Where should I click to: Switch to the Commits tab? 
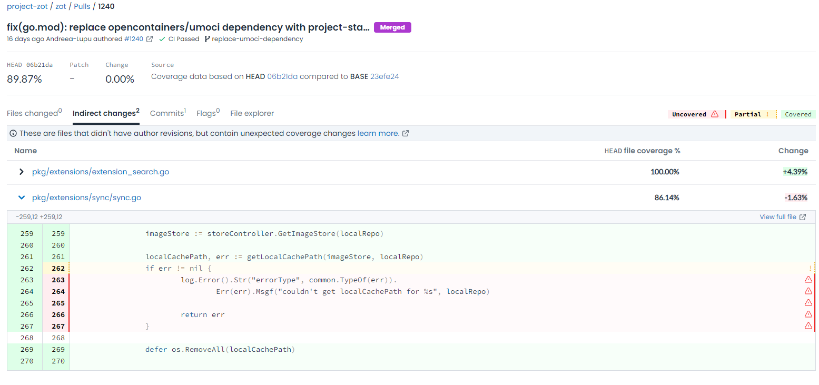[x=165, y=113]
